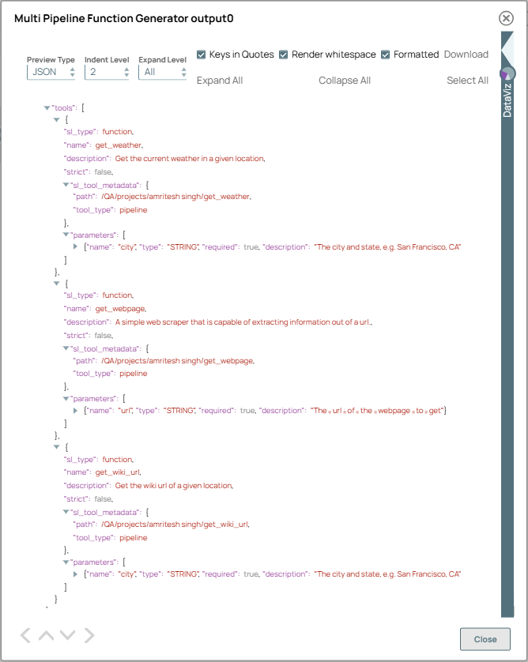
Task: Open the Expand Level dropdown
Action: (x=162, y=72)
